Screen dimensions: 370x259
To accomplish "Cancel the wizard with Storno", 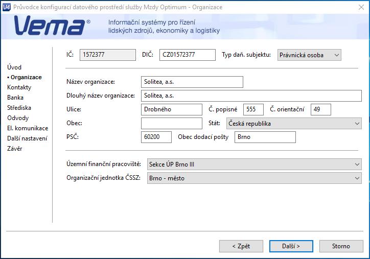I will pos(341,246).
